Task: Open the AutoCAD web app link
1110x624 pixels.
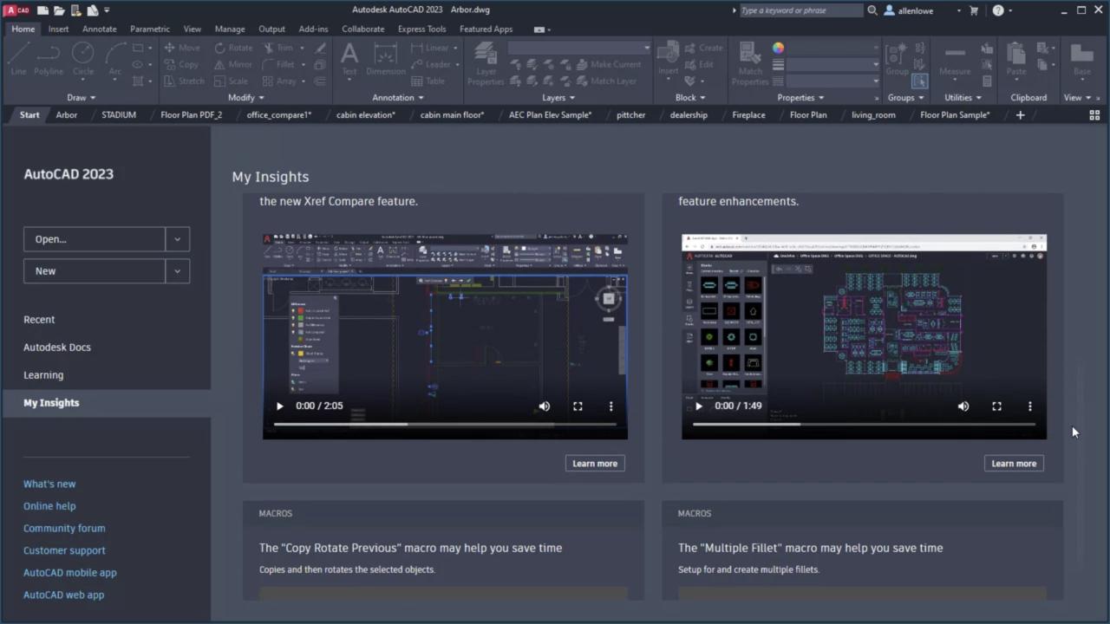Action: (x=63, y=595)
